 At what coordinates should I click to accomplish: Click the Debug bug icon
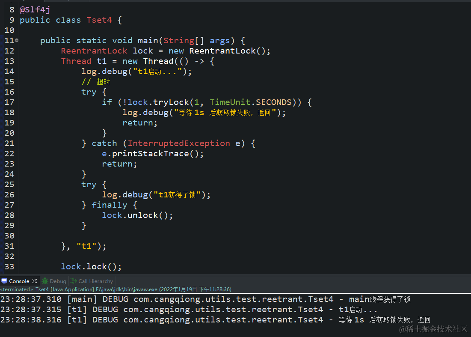tap(45, 281)
